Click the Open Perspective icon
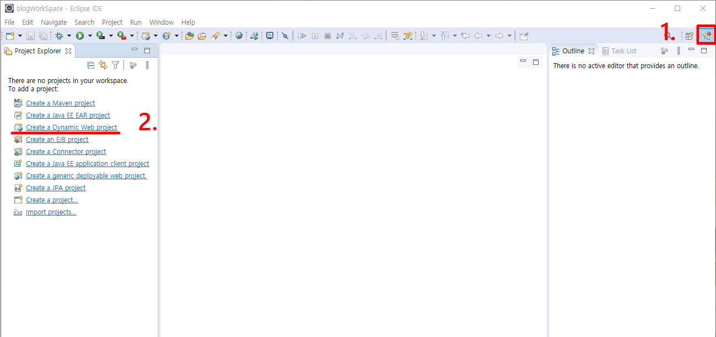The width and height of the screenshot is (716, 337). (x=689, y=36)
